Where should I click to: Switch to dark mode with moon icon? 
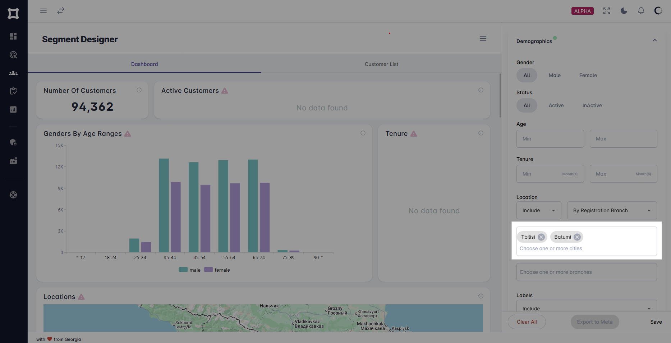tap(624, 11)
